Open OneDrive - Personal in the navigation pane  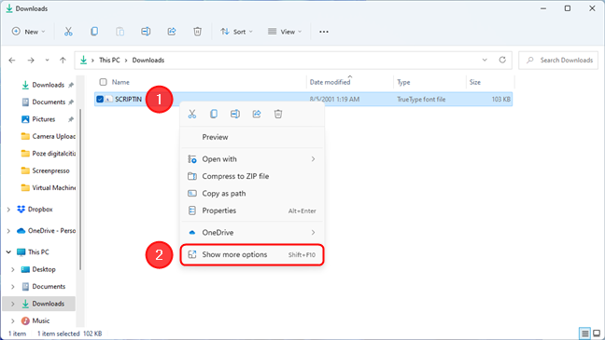pos(46,231)
